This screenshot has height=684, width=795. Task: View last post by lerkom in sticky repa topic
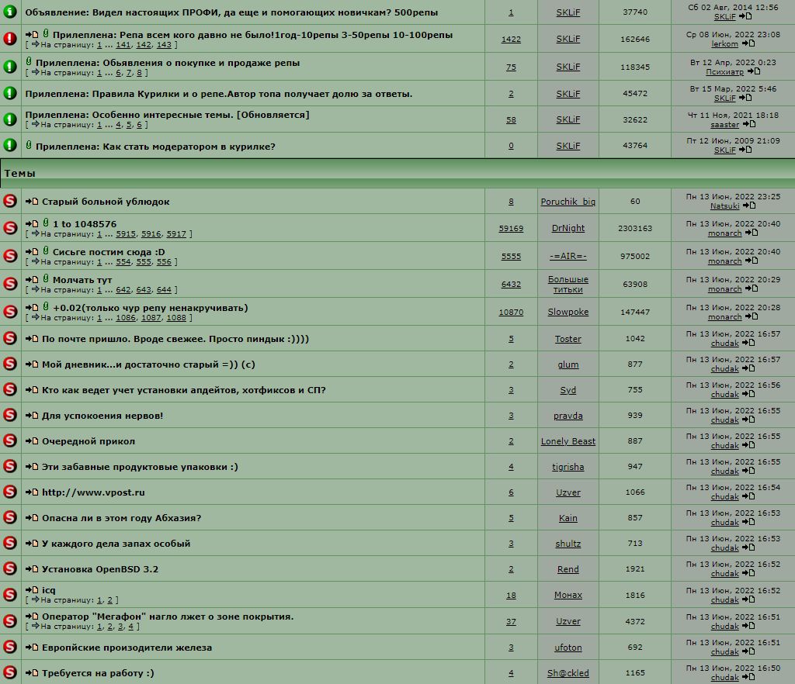pyautogui.click(x=748, y=43)
